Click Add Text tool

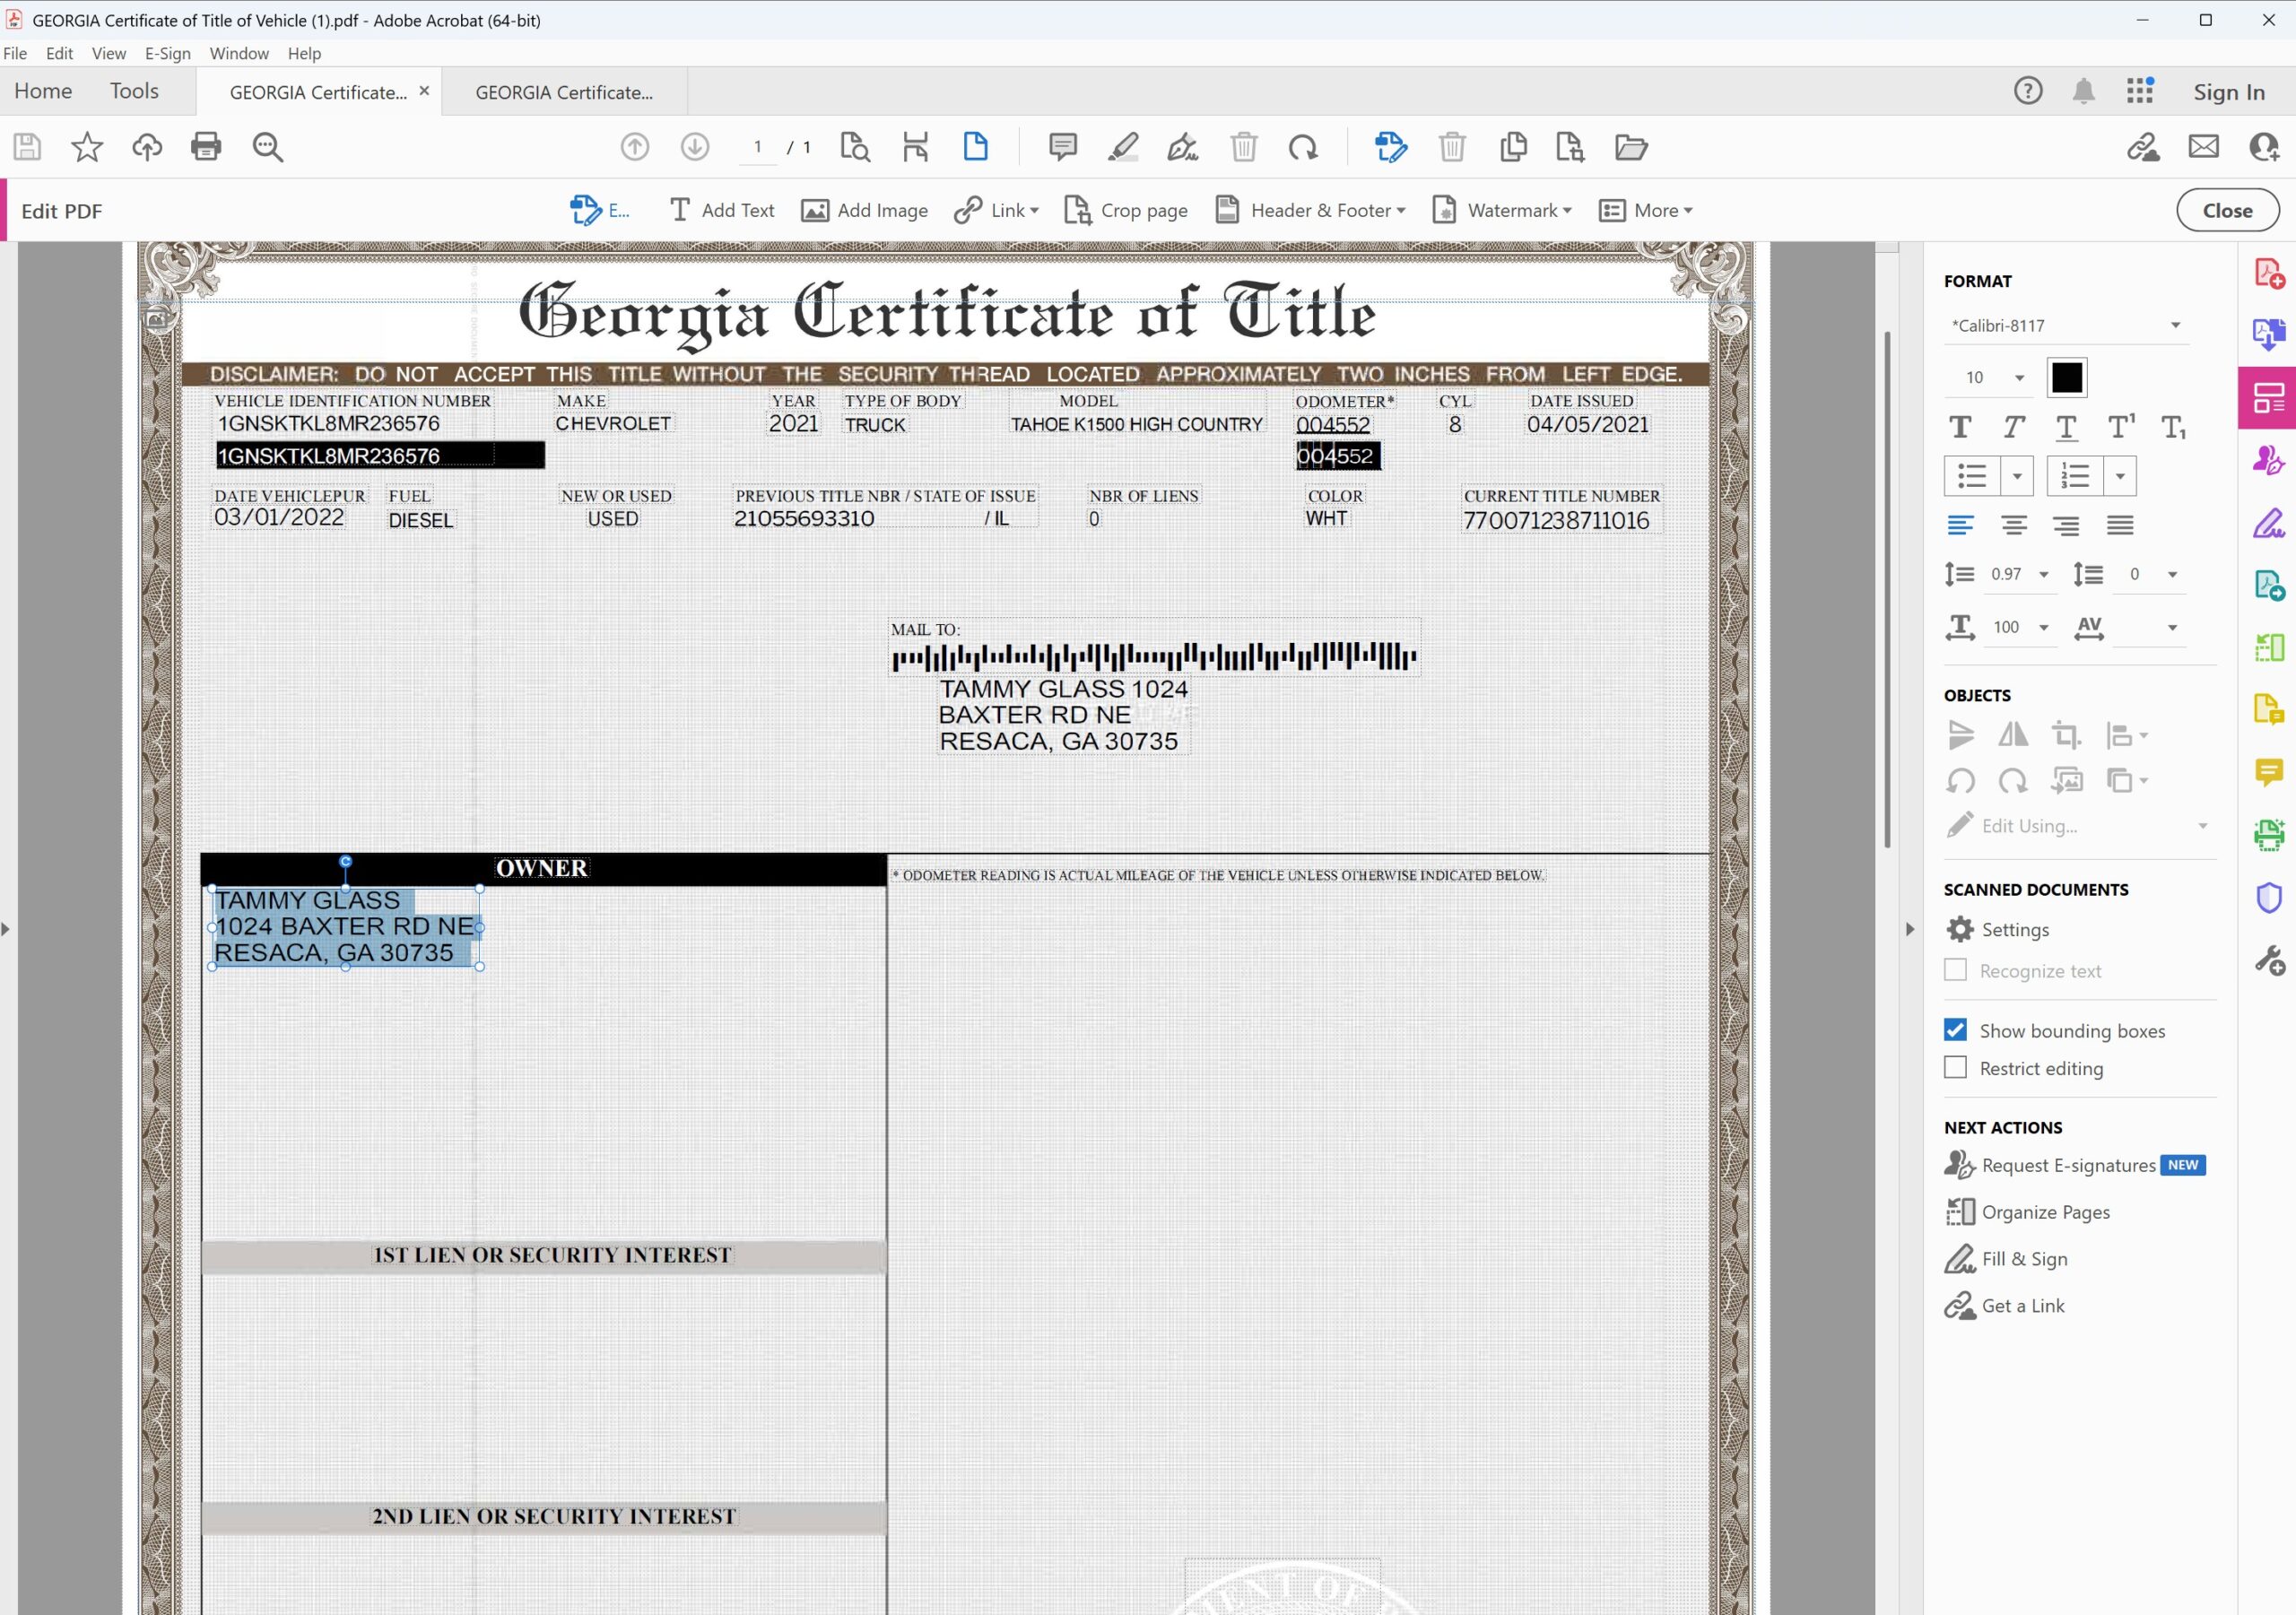tap(722, 211)
